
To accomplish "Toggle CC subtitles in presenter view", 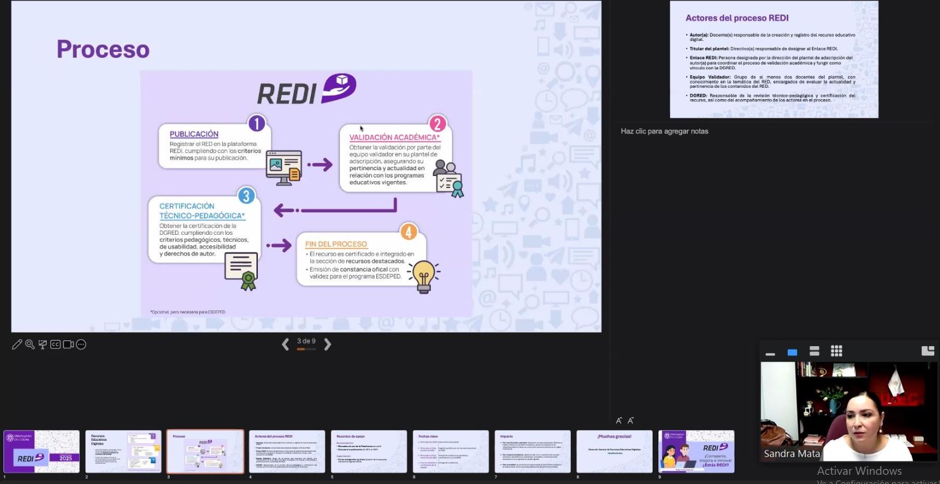I will (55, 344).
